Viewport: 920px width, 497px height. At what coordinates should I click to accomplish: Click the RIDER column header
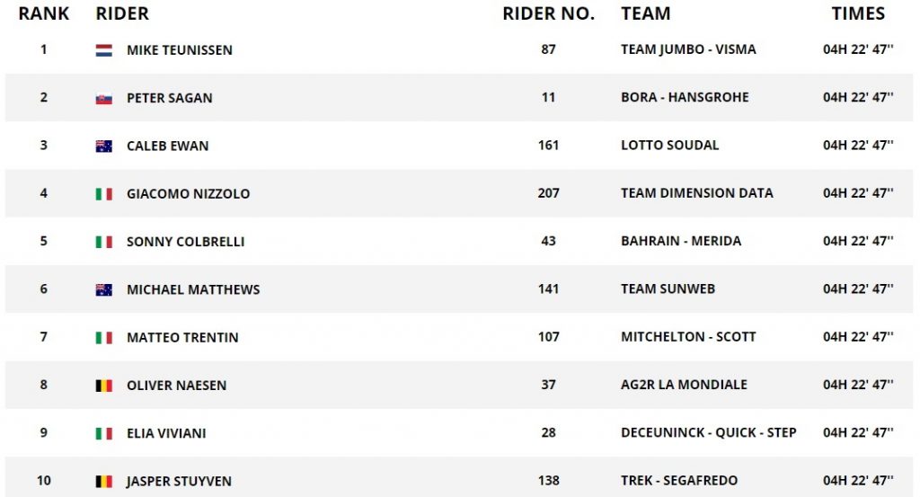(122, 13)
